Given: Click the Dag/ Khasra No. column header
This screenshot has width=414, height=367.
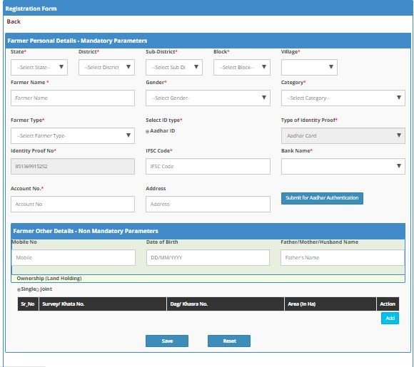Looking at the screenshot, I should pos(226,304).
